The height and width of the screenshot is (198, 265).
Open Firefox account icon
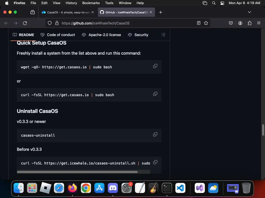240,23
